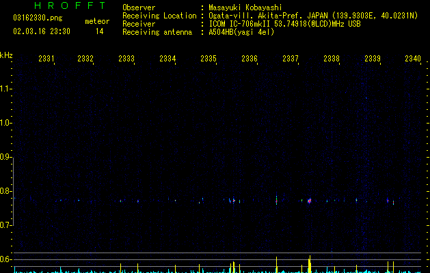Click the 2334 time axis marker
Image resolution: width=430 pixels, height=273 pixels.
[167, 59]
